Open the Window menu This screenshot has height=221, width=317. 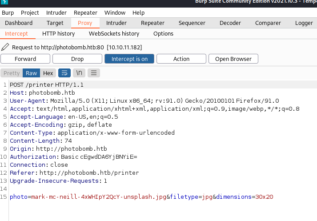[115, 13]
